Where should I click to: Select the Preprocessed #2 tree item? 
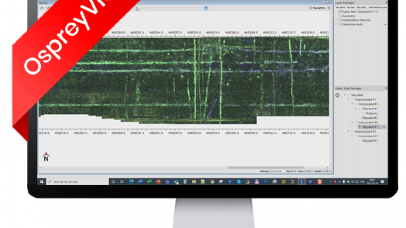[x=365, y=132]
